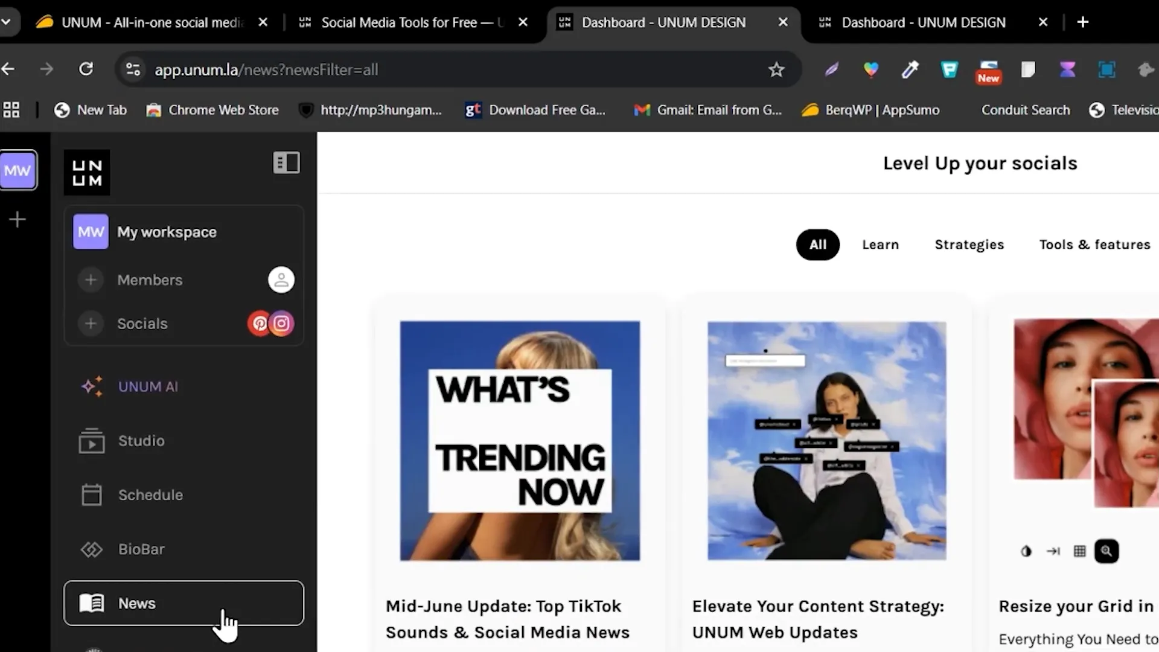Open Studio in the sidebar
This screenshot has width=1159, height=652.
pos(141,441)
